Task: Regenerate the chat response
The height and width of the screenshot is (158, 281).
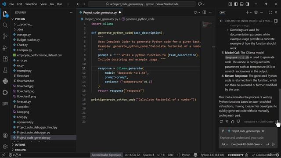Action: pyautogui.click(x=221, y=122)
